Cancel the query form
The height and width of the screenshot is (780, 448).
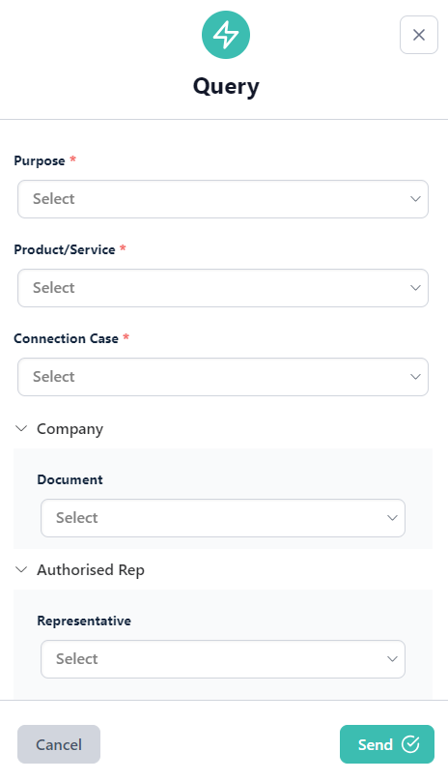(x=59, y=744)
